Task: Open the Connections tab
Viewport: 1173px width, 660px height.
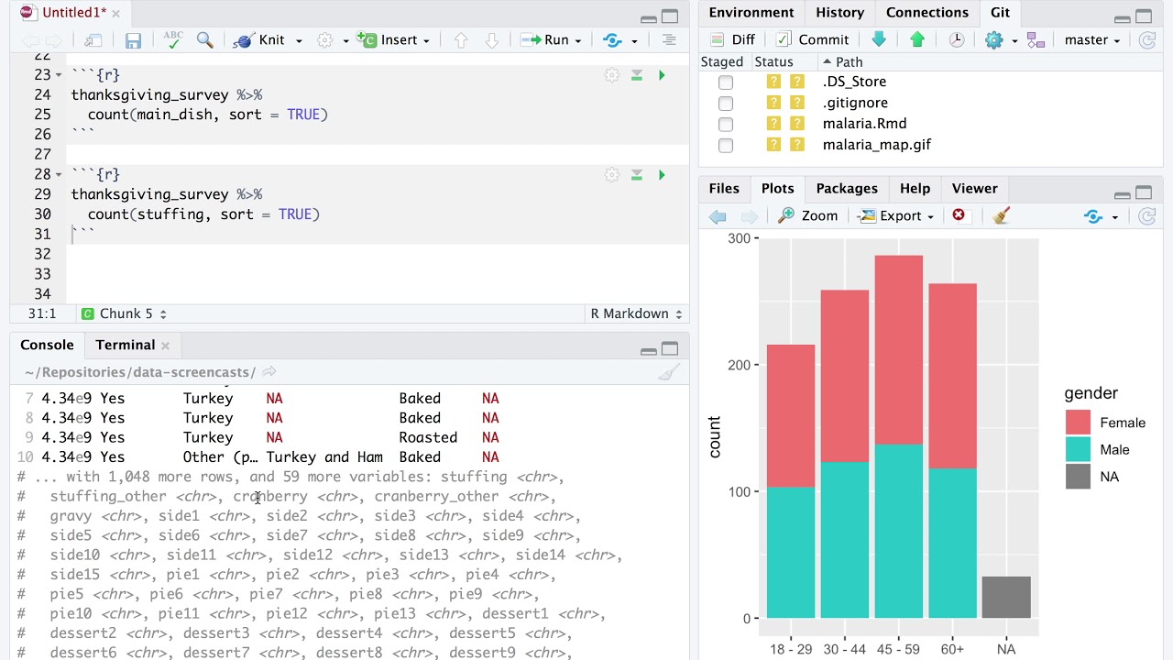Action: [x=927, y=12]
